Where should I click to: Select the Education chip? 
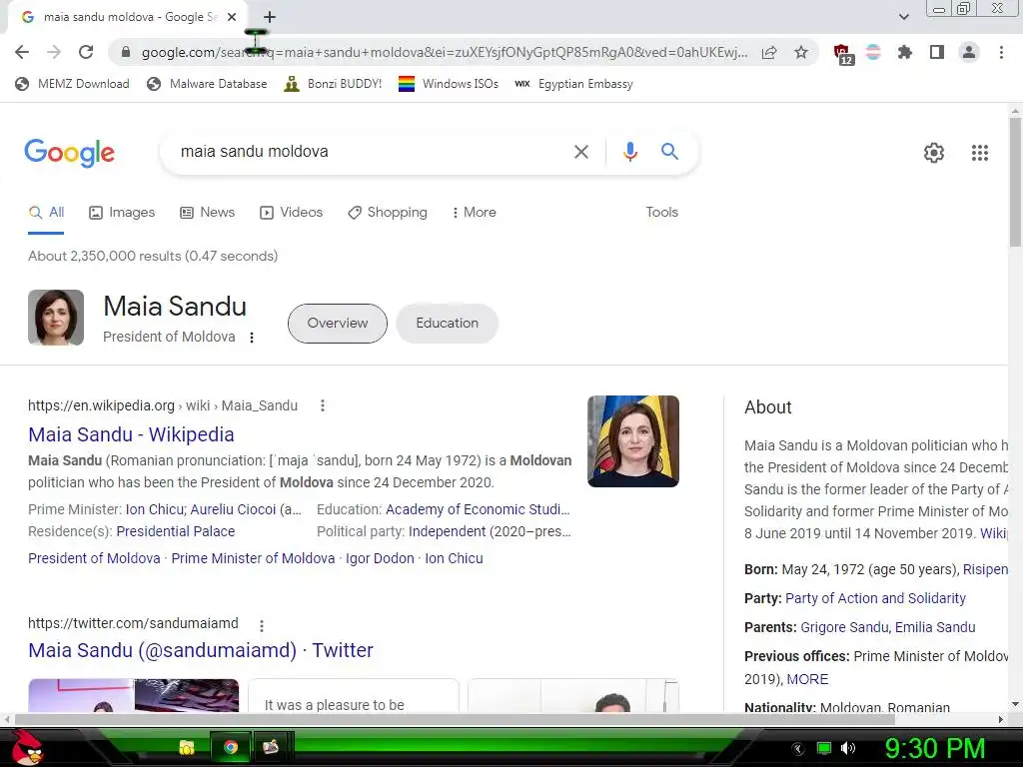point(447,324)
